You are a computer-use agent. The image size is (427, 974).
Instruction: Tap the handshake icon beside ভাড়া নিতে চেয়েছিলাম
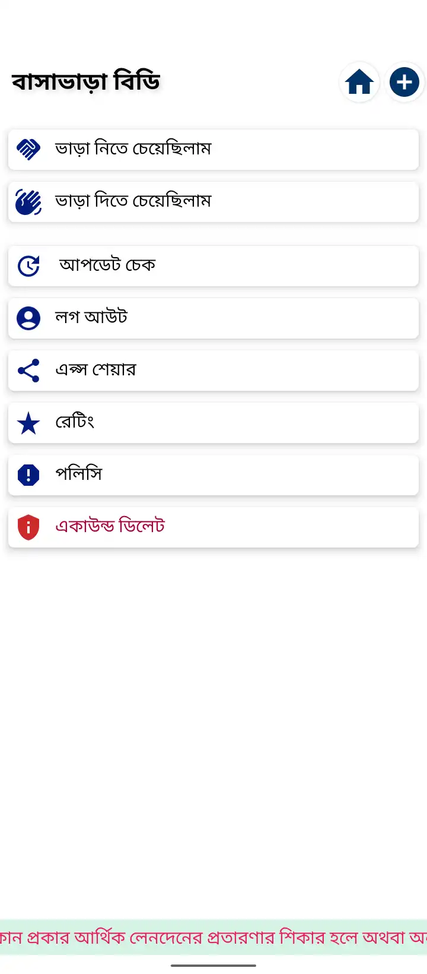tap(28, 149)
